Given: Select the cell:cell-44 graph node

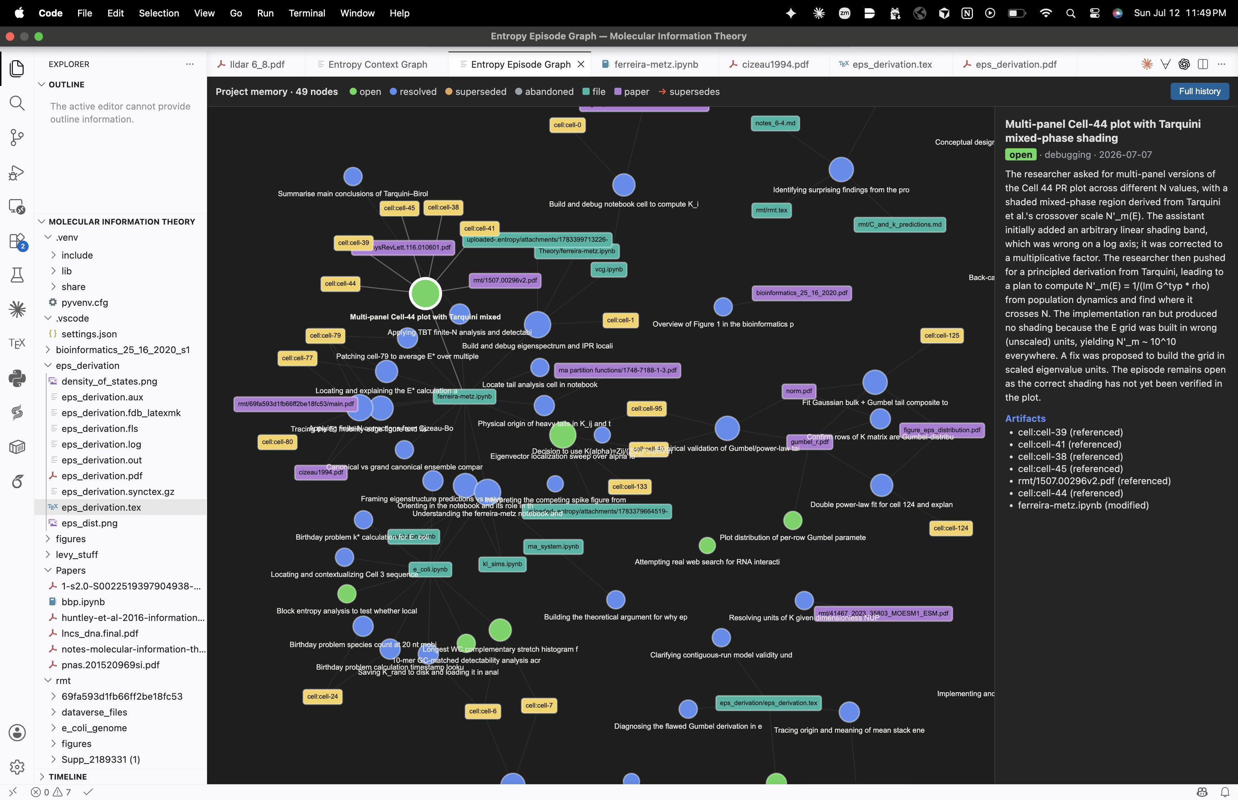Looking at the screenshot, I should pos(340,284).
